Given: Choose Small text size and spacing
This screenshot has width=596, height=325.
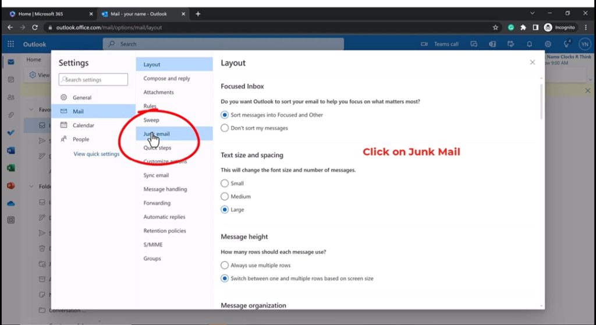Looking at the screenshot, I should 225,183.
